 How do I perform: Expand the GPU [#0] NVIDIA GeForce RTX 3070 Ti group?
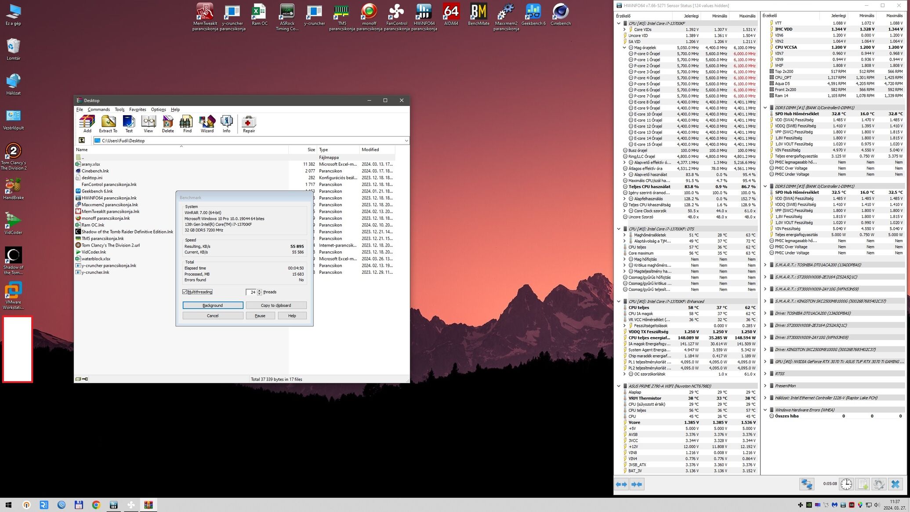[x=765, y=362]
